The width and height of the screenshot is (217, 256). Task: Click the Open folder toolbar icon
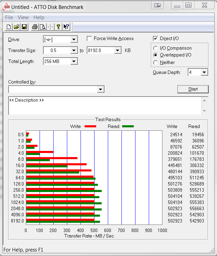click(16, 27)
